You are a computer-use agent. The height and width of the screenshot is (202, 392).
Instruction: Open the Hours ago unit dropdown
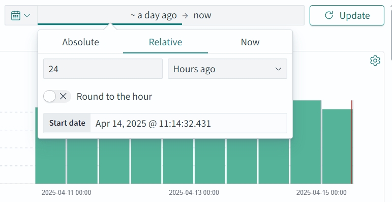tap(227, 69)
